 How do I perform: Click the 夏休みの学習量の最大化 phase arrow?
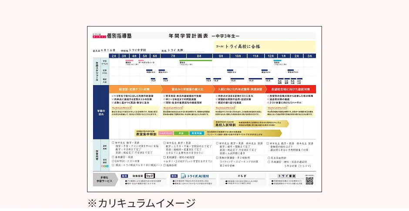(187, 89)
